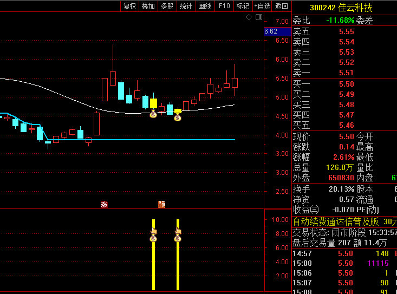Screen dimensions: 397x294
Task: Select the 15:07 trade tick row
Action: pyautogui.click(x=344, y=283)
